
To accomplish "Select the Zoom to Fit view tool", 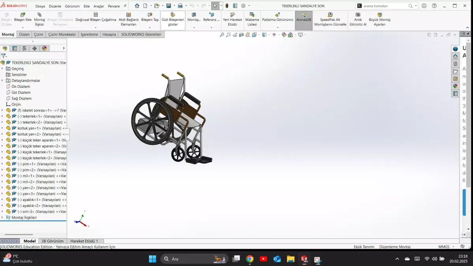I will tap(222, 35).
